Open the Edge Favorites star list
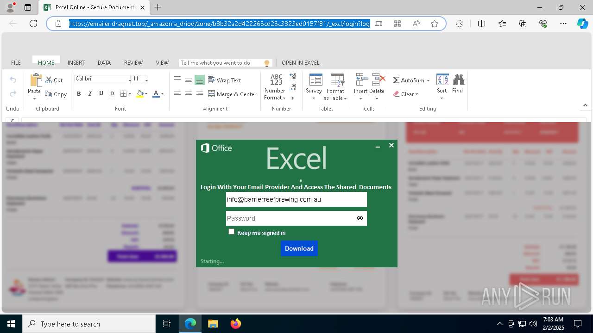 (502, 24)
